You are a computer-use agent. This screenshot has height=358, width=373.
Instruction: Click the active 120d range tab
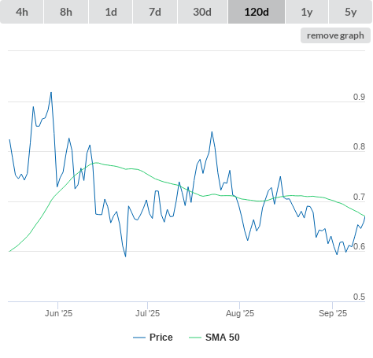(257, 12)
